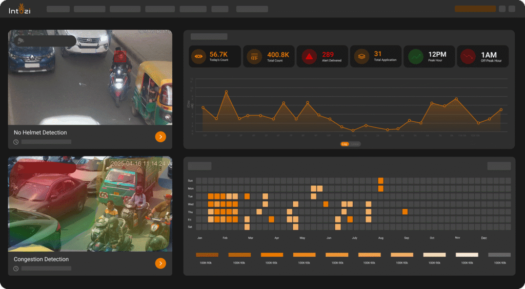Click the green Peak Hour trend icon
525x289 pixels.
[x=415, y=56]
